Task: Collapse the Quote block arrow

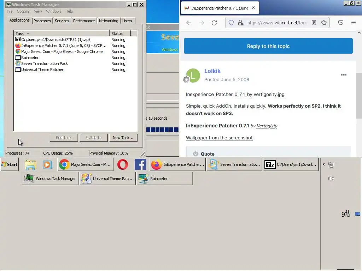Action: click(x=195, y=154)
